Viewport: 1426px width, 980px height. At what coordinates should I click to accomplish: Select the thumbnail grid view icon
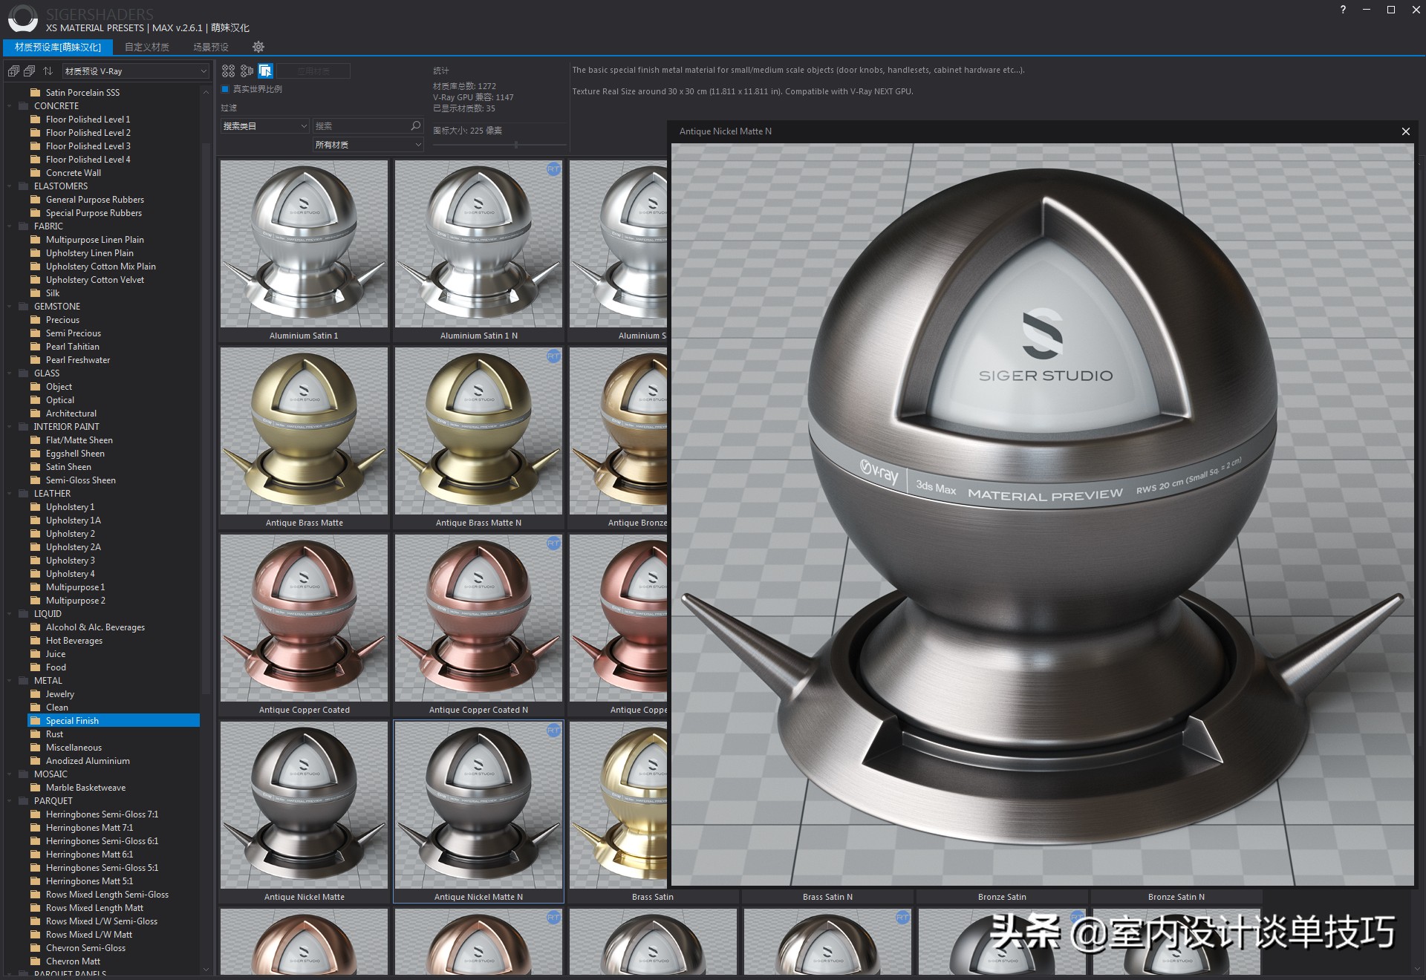coord(229,71)
